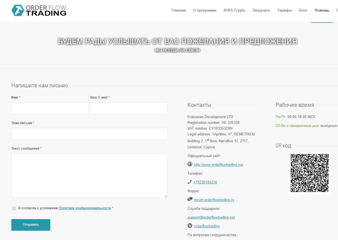Click the МЫ ВСЕГДА НА СВЯЗИ subtitle
Image resolution: width=338 pixels, height=240 pixels.
(x=177, y=51)
